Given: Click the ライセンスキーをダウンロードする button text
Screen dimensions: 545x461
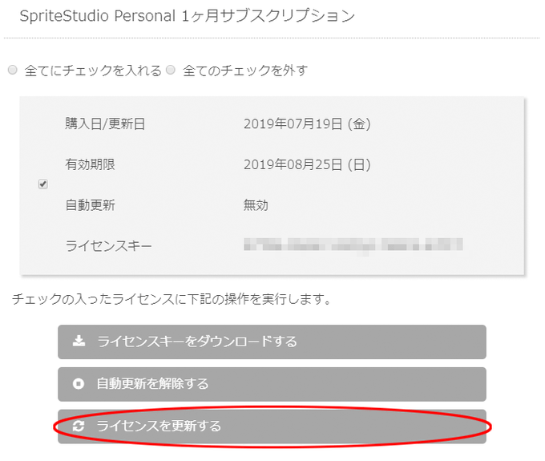Looking at the screenshot, I should [x=197, y=342].
